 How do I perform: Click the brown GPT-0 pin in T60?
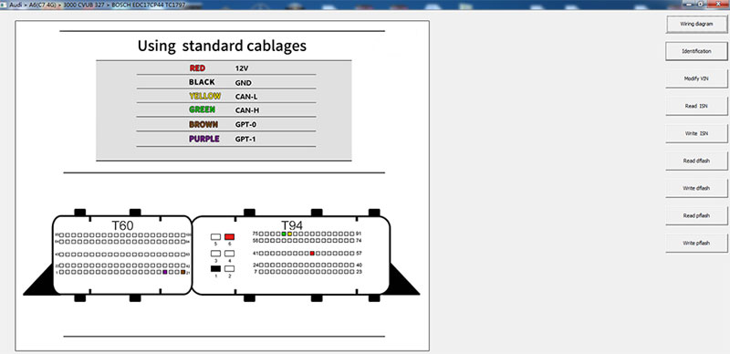[x=183, y=272]
